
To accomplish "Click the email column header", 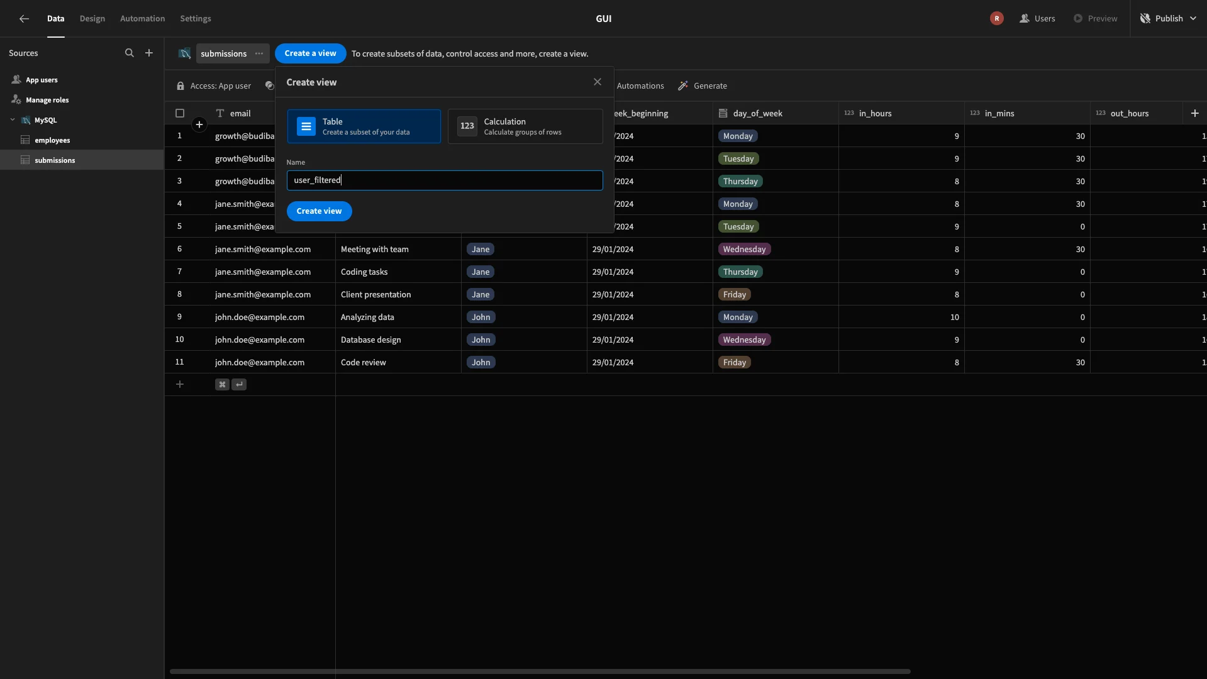I will click(240, 114).
